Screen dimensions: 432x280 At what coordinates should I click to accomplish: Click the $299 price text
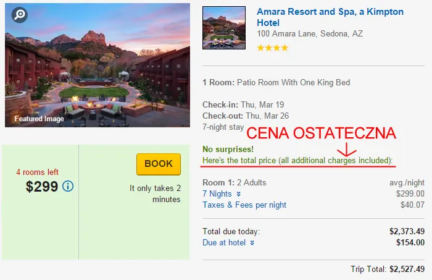pos(42,186)
